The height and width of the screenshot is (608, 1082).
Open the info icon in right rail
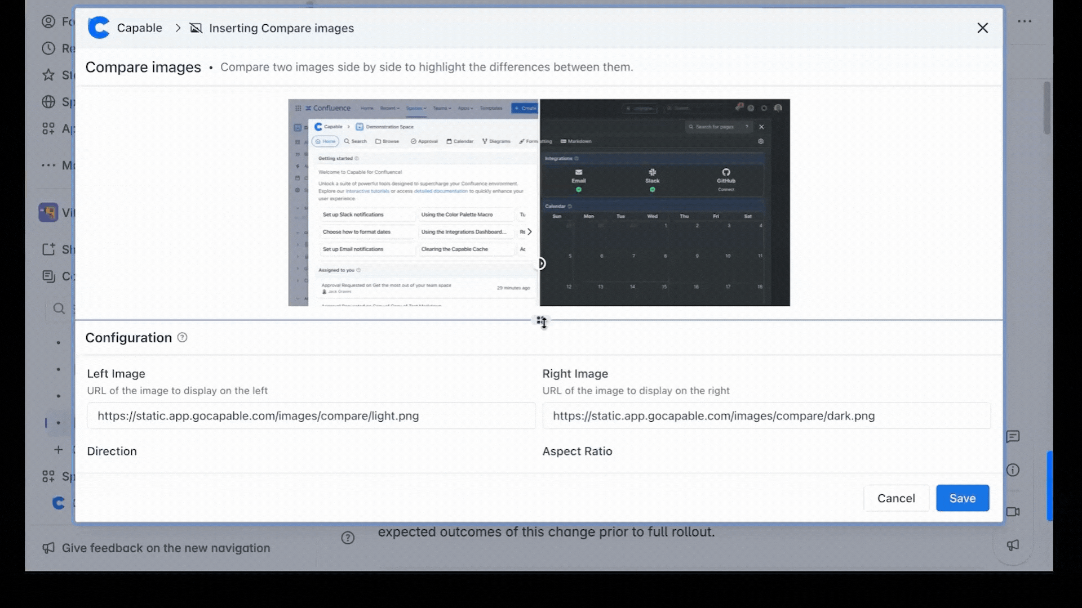click(x=1013, y=470)
